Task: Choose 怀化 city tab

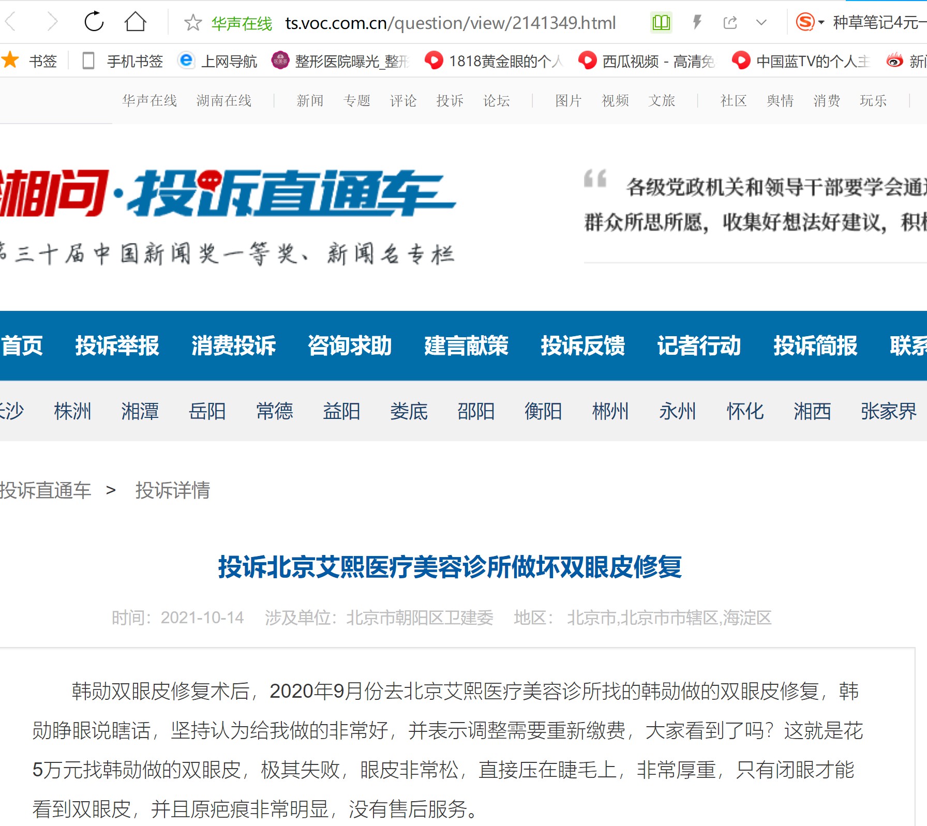Action: click(745, 412)
